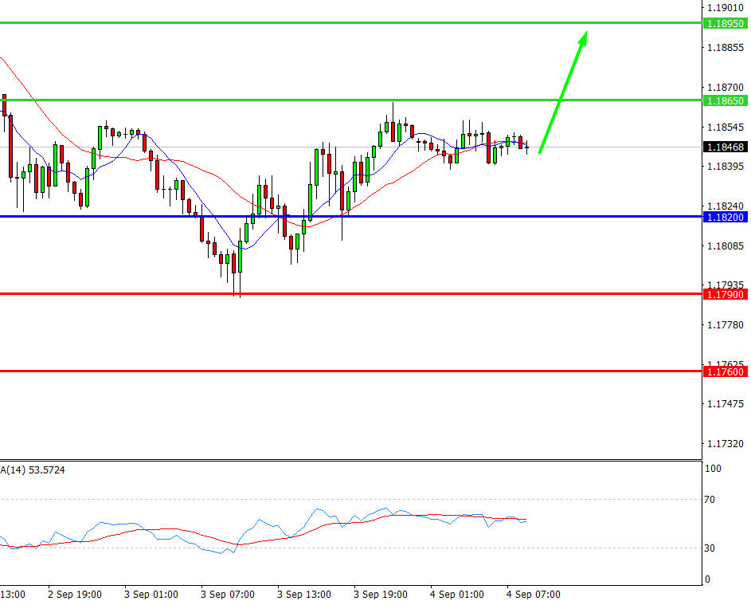The height and width of the screenshot is (601, 751).
Task: Click the 3 Sep 13:00 time label
Action: [x=304, y=595]
